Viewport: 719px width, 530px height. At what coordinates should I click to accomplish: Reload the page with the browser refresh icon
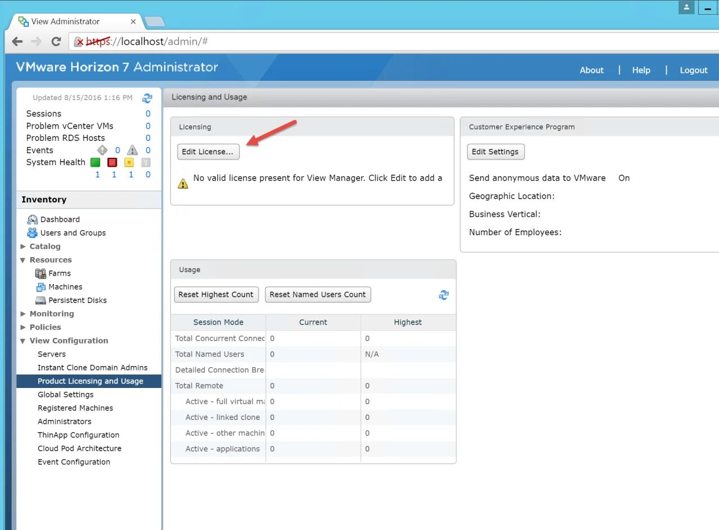point(56,42)
